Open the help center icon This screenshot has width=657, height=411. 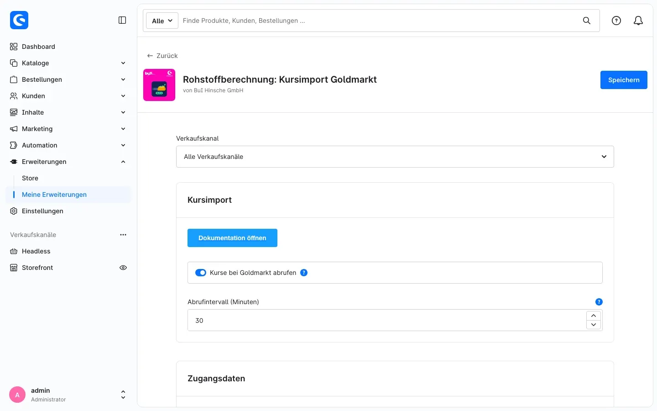tap(616, 21)
